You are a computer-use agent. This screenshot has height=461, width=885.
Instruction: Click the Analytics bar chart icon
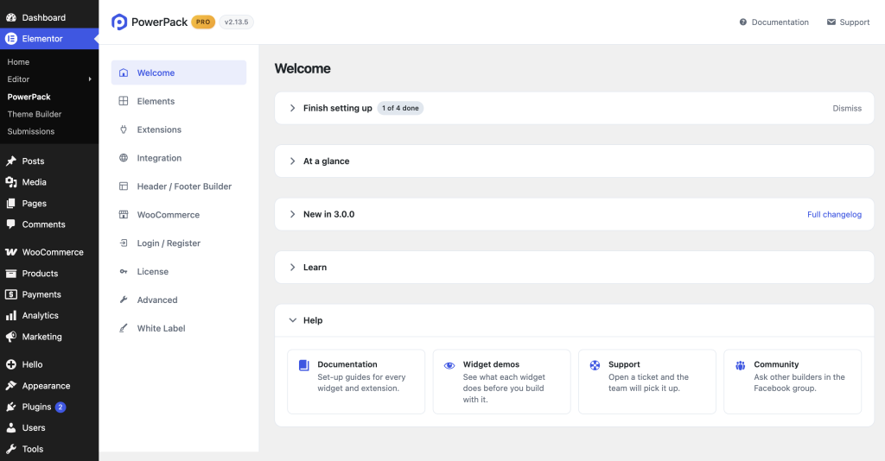click(10, 316)
